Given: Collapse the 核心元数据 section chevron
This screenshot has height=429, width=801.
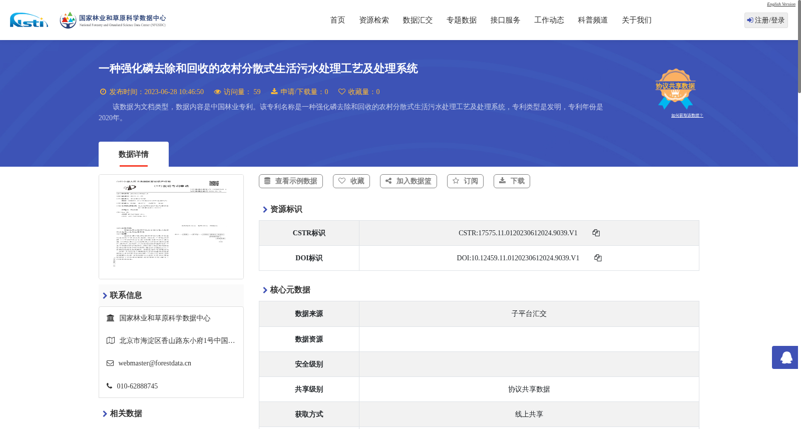Looking at the screenshot, I should point(265,290).
